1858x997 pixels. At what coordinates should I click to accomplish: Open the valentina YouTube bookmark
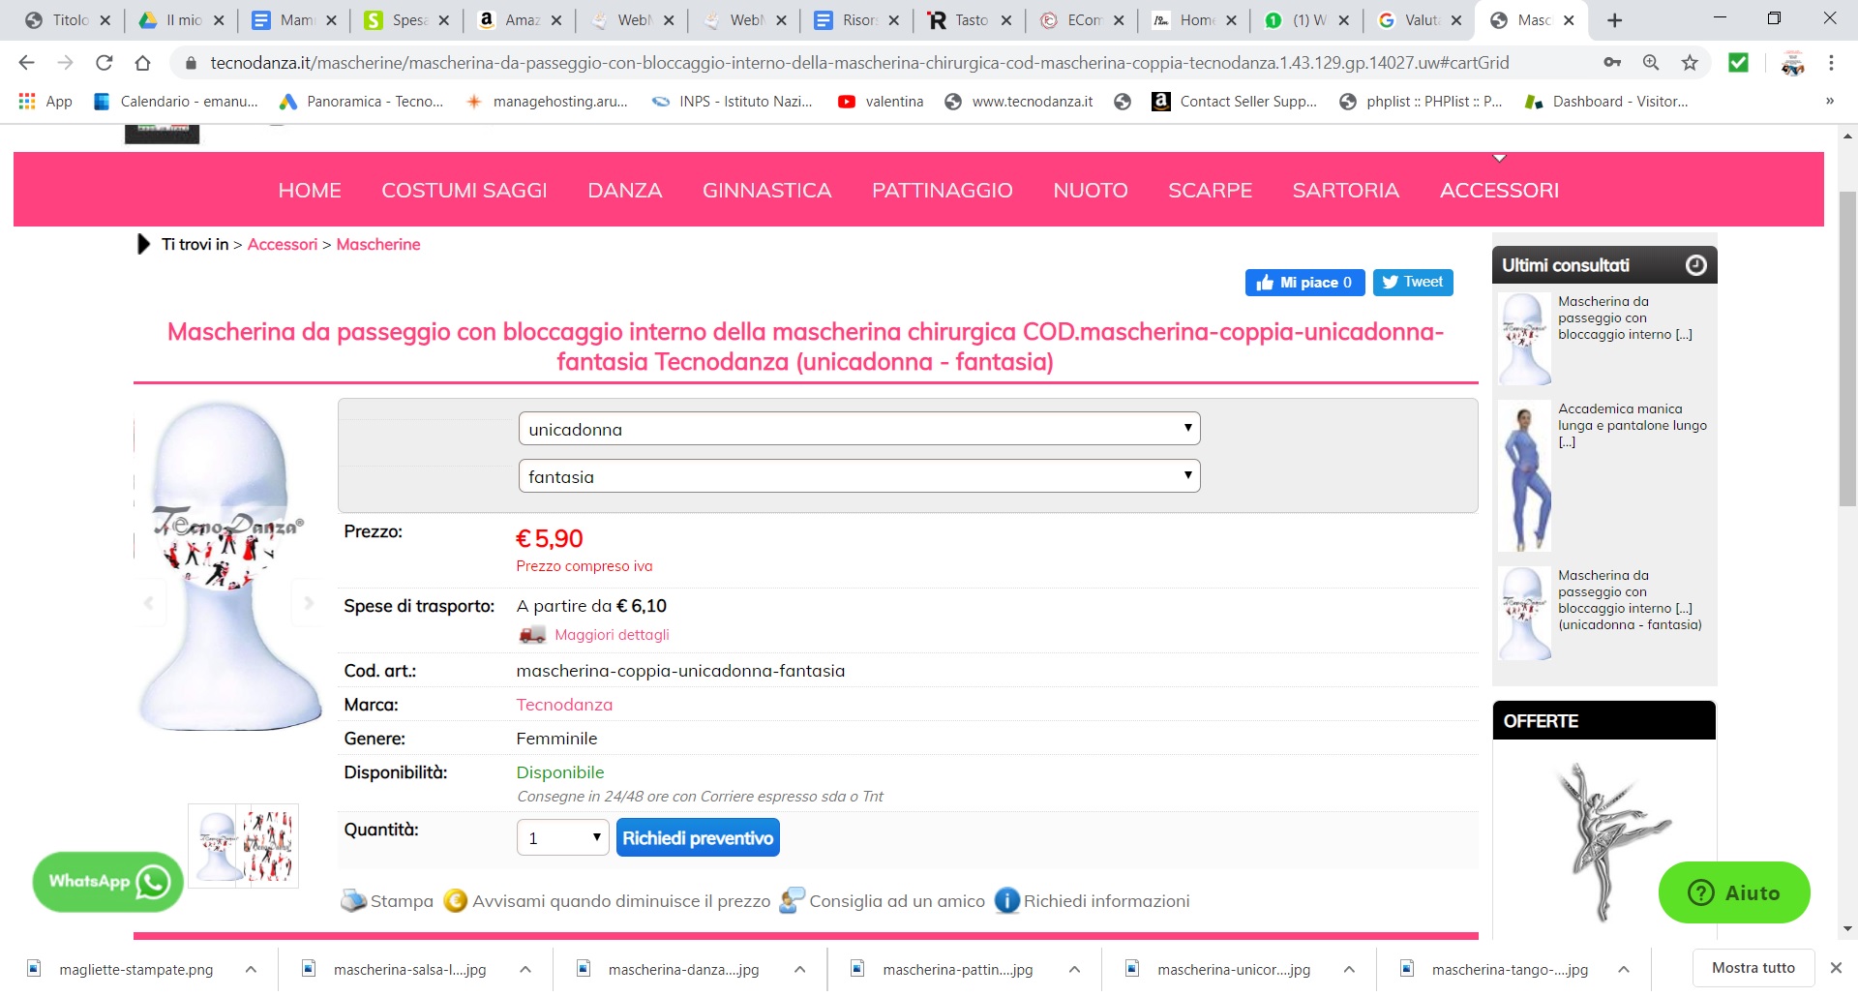point(881,102)
